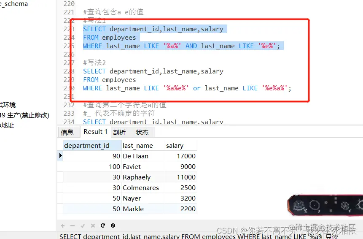The height and width of the screenshot is (239, 363).
Task: Select the 生产(禁止修改) connection in sidebar
Action: pos(24,115)
